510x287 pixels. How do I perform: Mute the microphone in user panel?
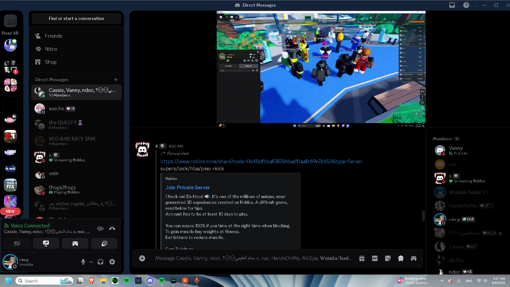[83, 262]
